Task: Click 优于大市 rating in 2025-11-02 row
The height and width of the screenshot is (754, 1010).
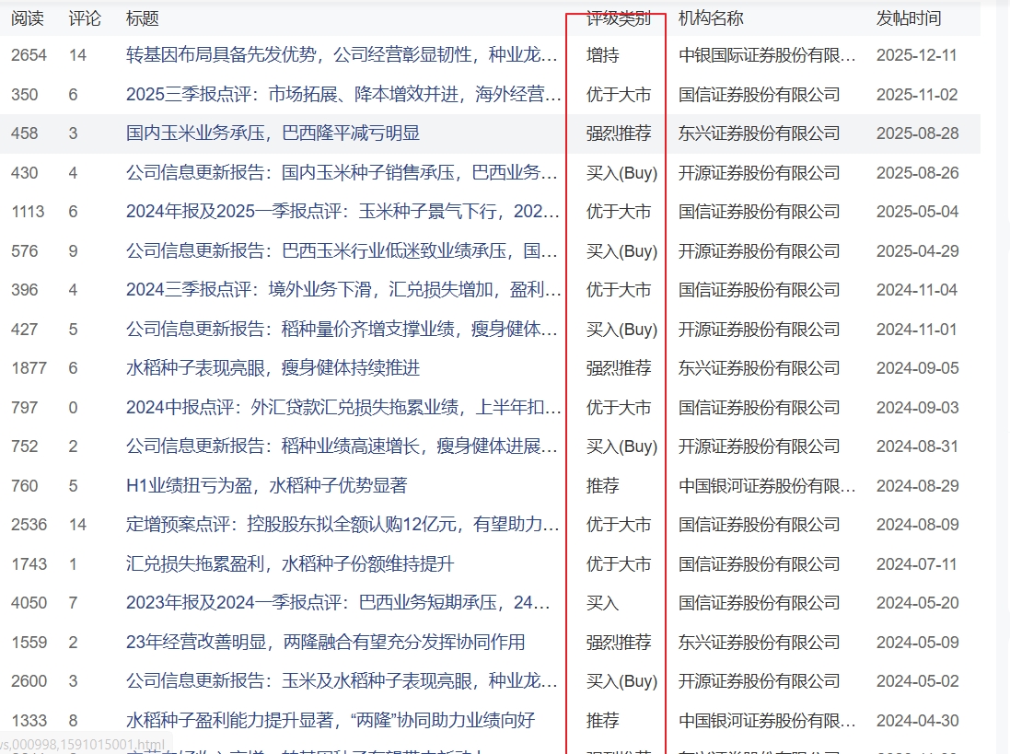Action: 619,95
